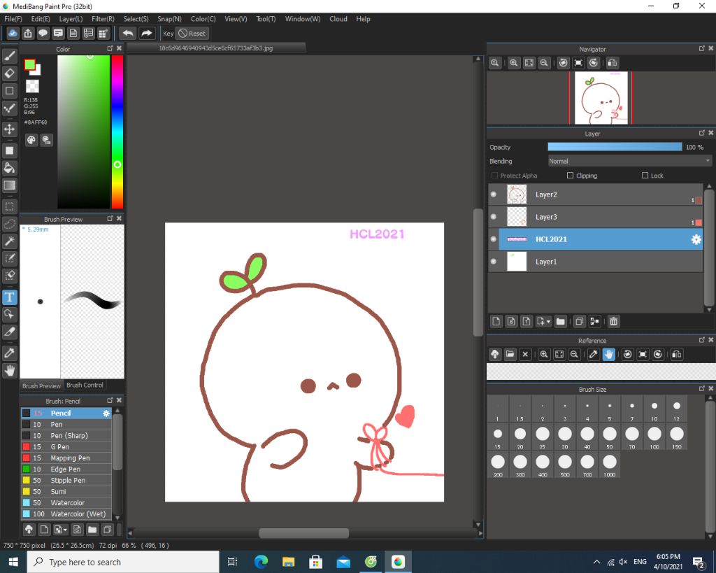Image resolution: width=716 pixels, height=573 pixels.
Task: Select the Bucket fill tool
Action: pyautogui.click(x=10, y=168)
